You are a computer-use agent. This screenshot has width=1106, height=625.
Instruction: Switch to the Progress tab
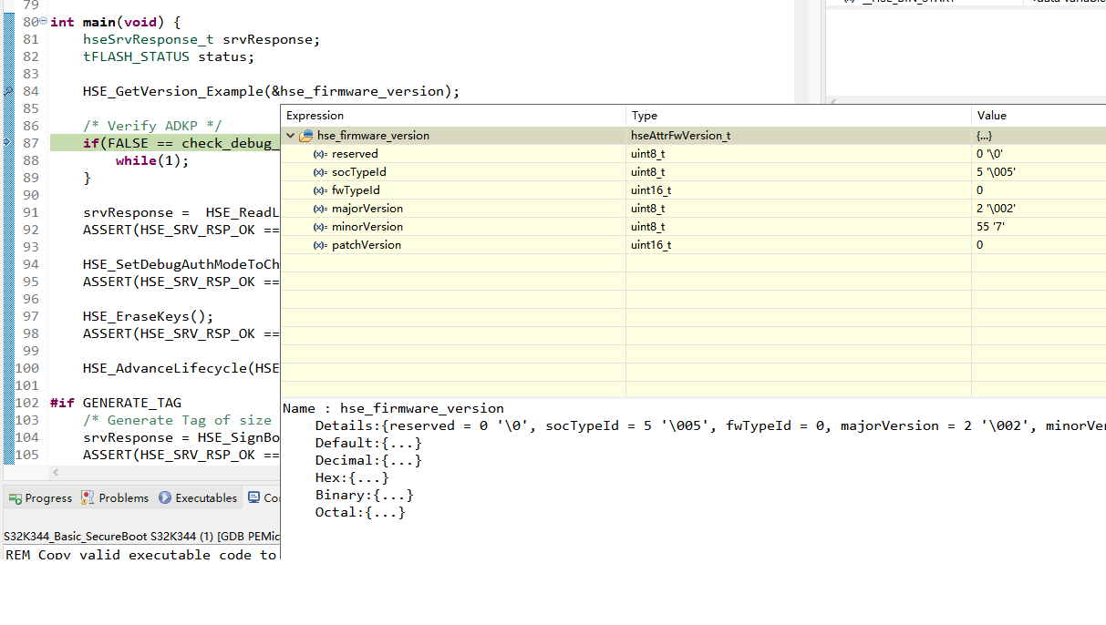[x=40, y=498]
